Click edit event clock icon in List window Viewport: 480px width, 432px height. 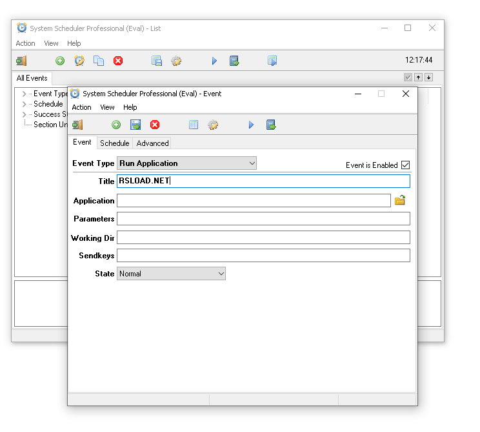(79, 61)
